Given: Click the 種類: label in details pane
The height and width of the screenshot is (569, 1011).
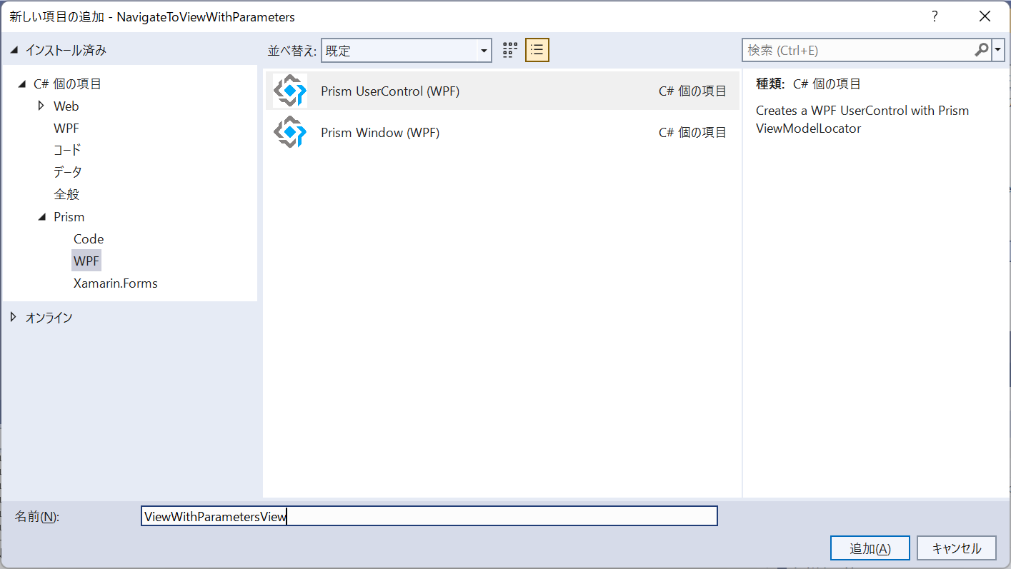Looking at the screenshot, I should pyautogui.click(x=770, y=84).
